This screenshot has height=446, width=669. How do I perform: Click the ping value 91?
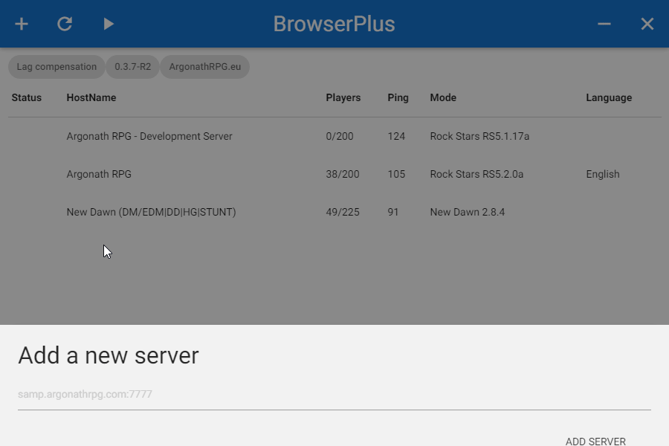point(393,212)
